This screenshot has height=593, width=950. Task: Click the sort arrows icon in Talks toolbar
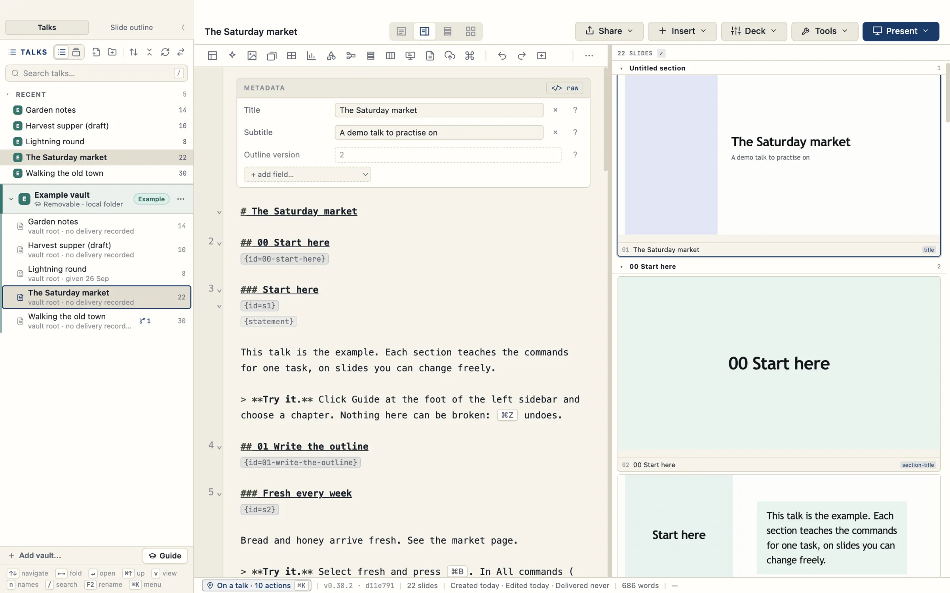click(133, 52)
